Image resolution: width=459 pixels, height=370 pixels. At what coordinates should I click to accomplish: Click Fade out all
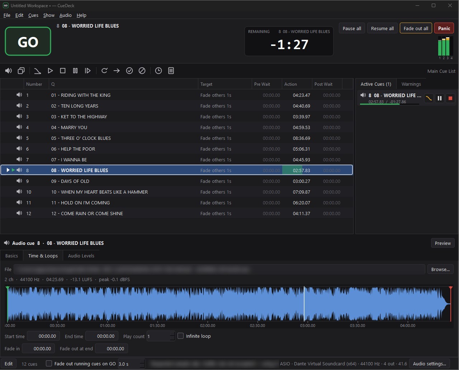coord(416,28)
